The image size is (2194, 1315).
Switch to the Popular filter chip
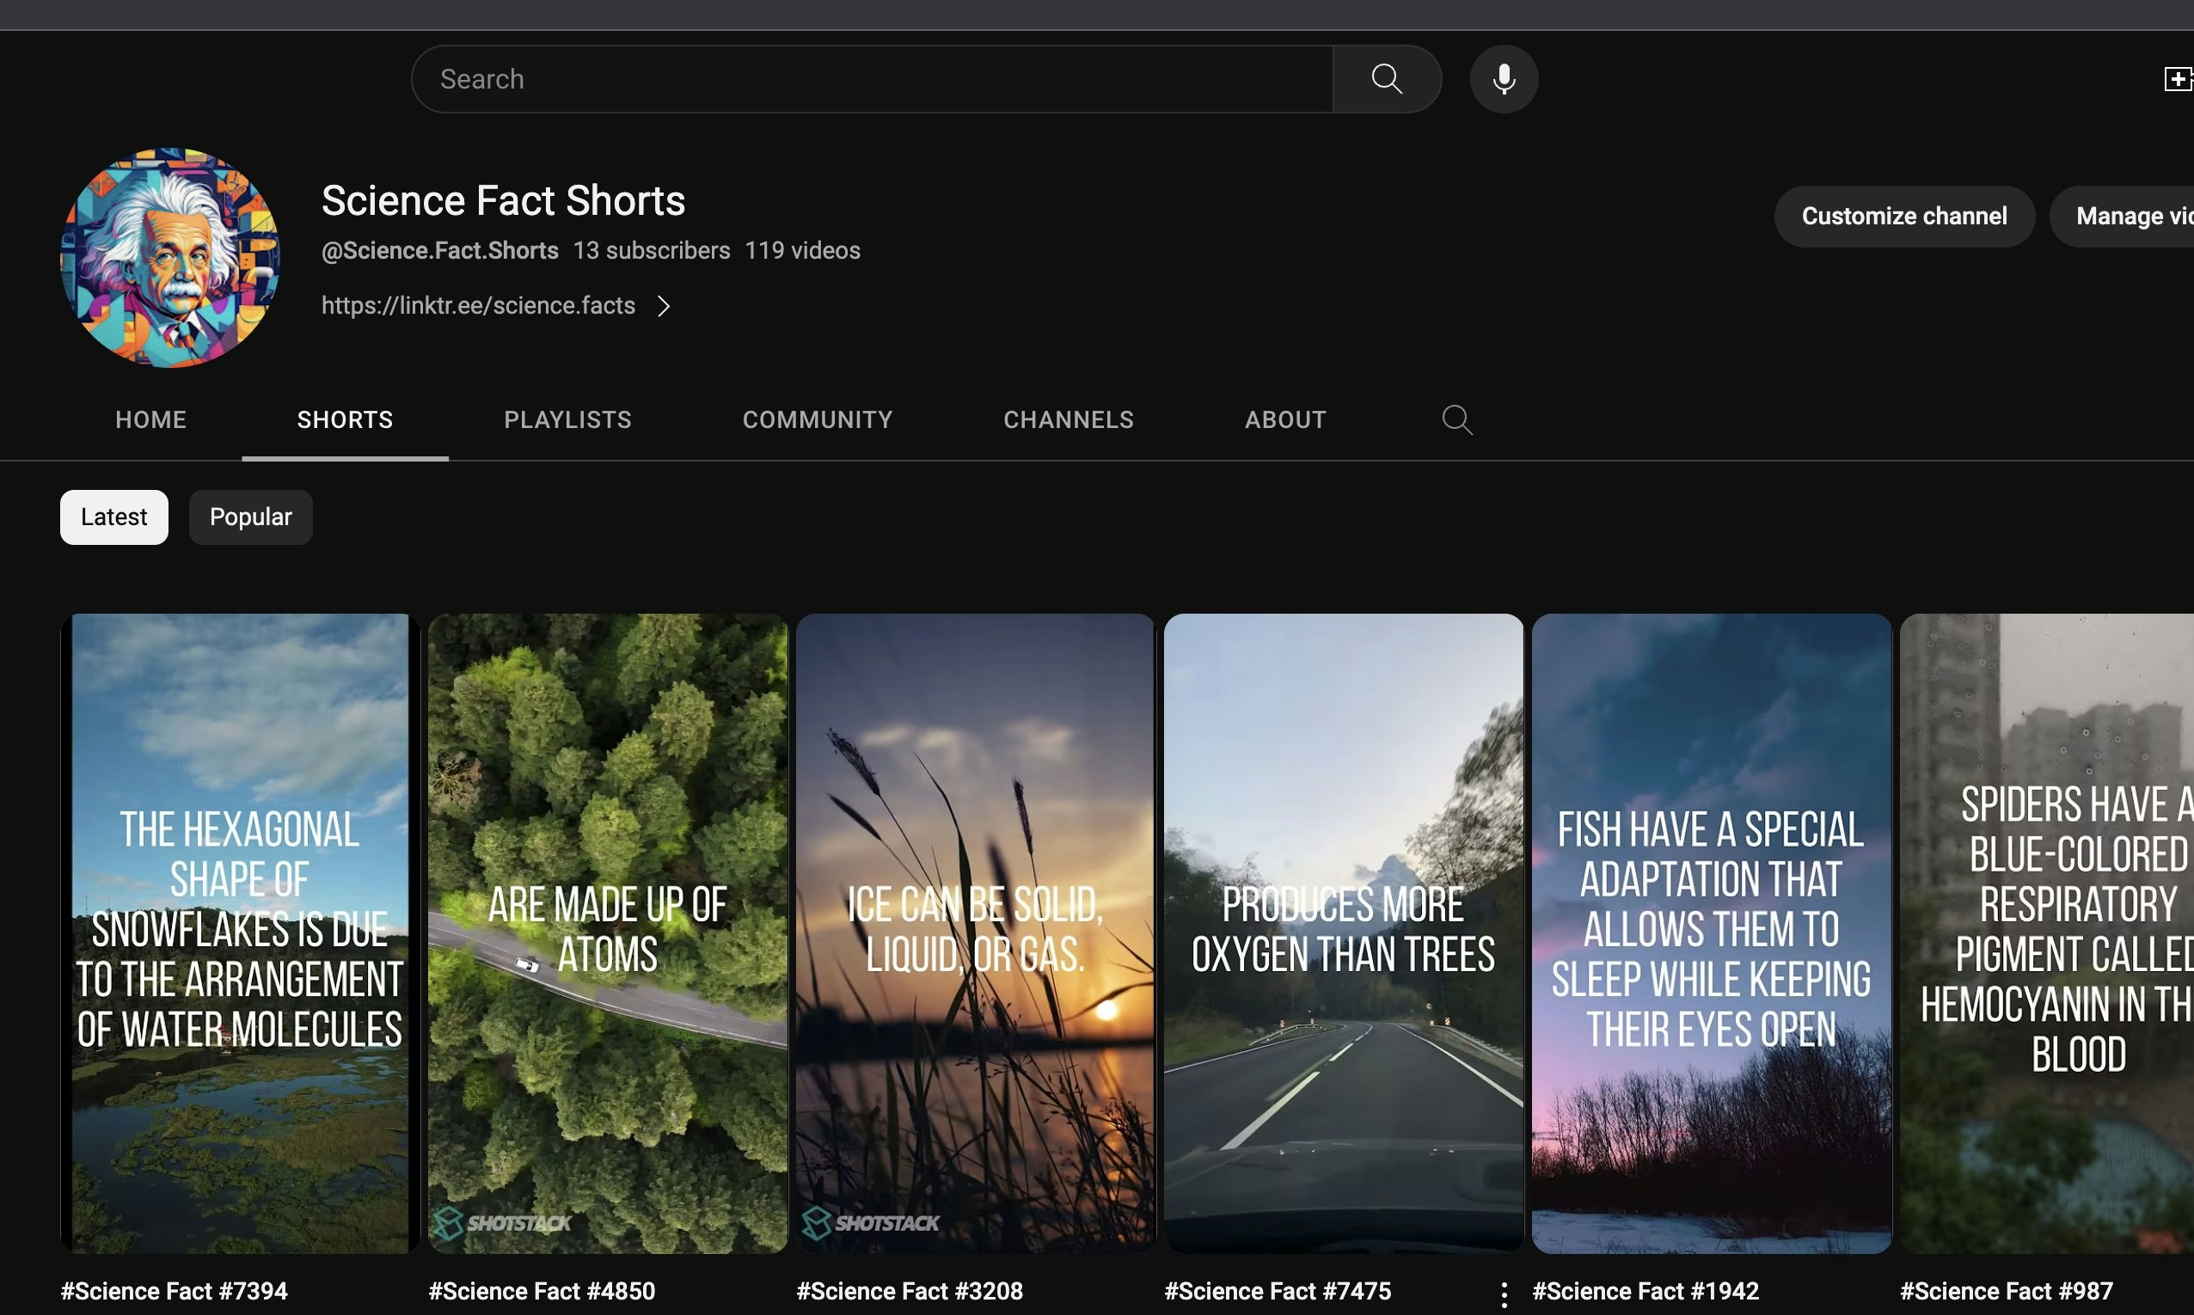tap(250, 517)
